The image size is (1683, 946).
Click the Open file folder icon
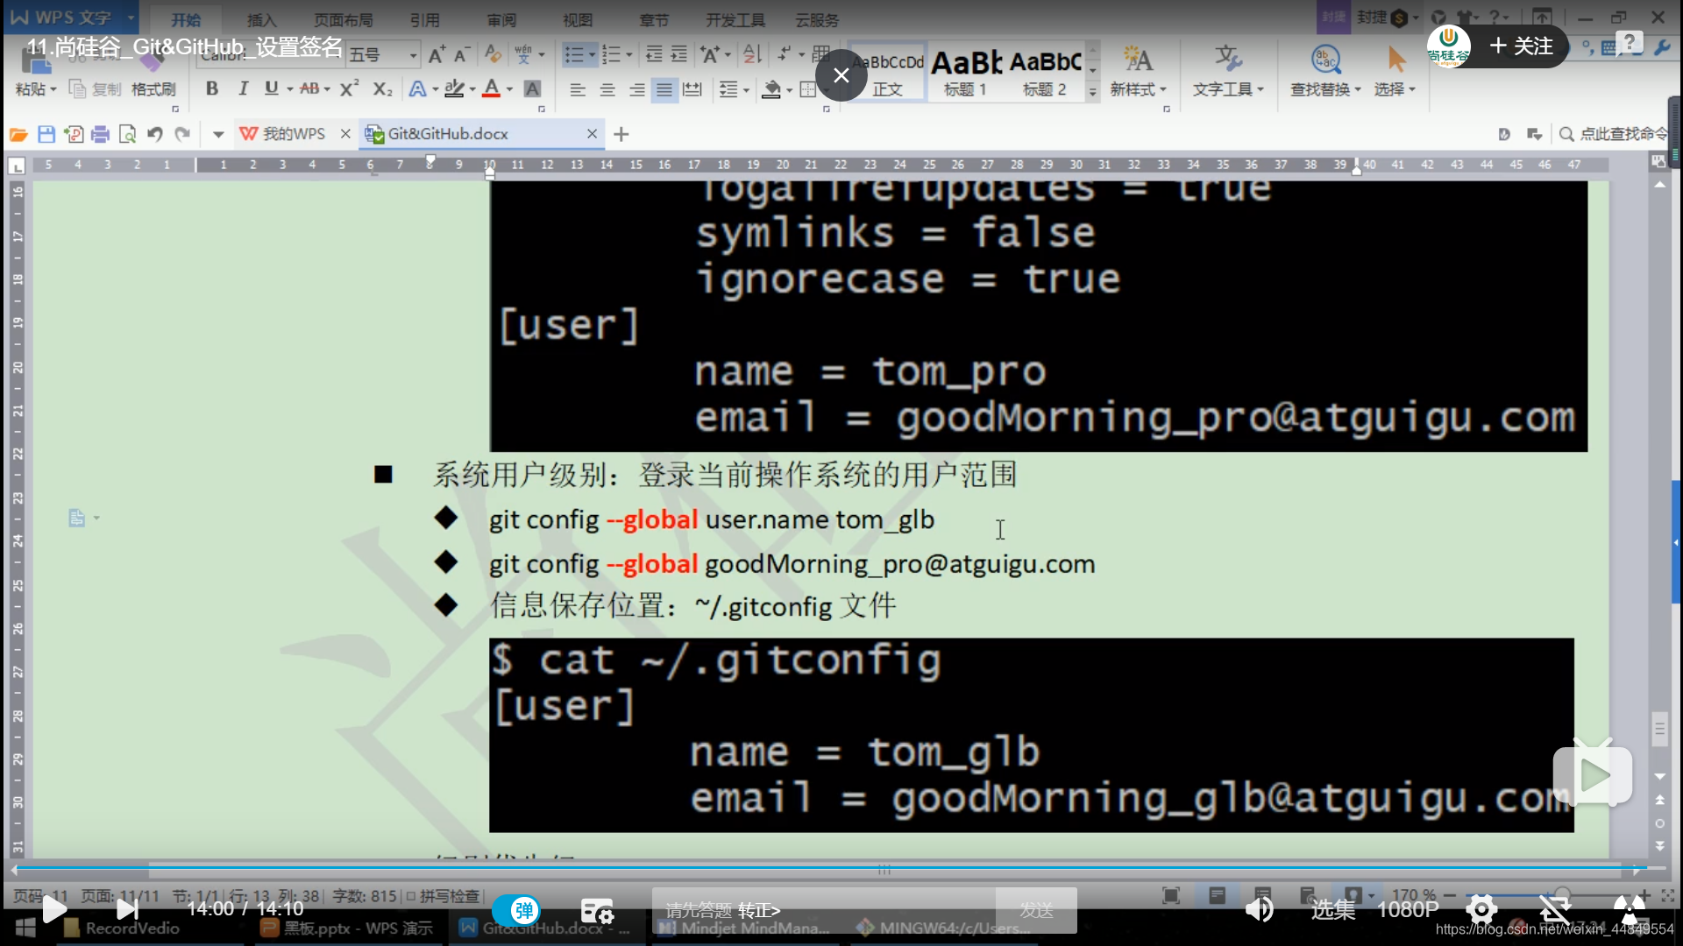pyautogui.click(x=18, y=134)
